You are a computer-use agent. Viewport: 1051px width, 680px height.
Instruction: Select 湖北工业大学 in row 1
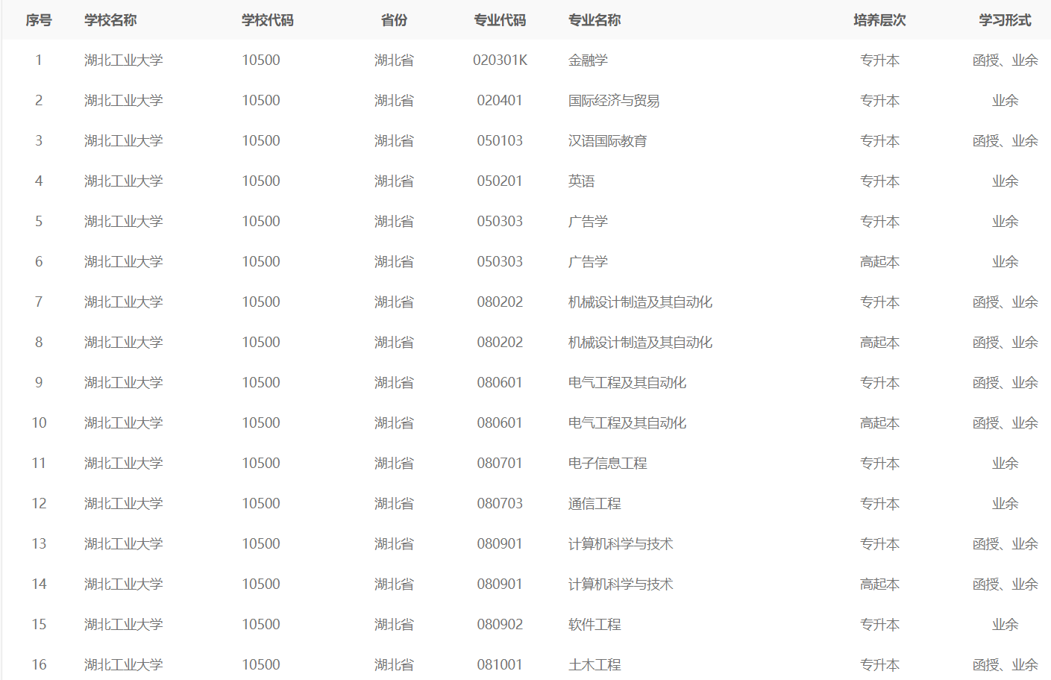coord(123,60)
